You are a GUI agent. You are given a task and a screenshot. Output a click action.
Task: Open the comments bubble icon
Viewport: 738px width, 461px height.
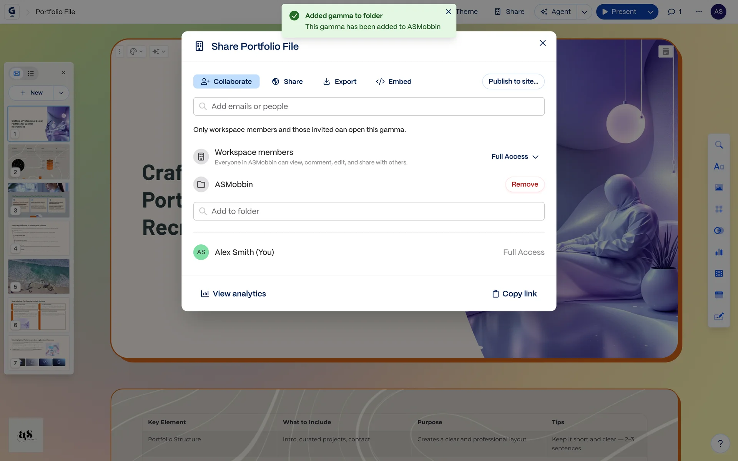pos(672,12)
